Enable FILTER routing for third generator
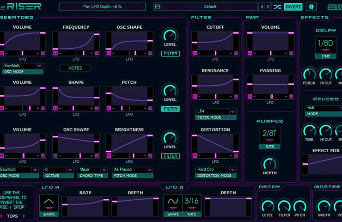Image resolution: width=342 pixels, height=222 pixels. tap(171, 156)
